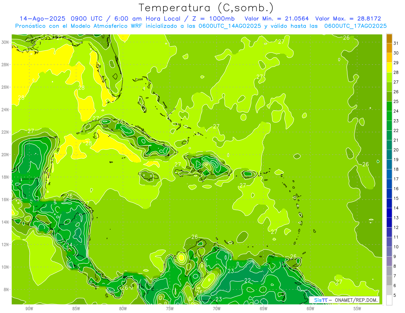Click the legend scale value "15"
This screenshot has width=405, height=313.
(396, 199)
